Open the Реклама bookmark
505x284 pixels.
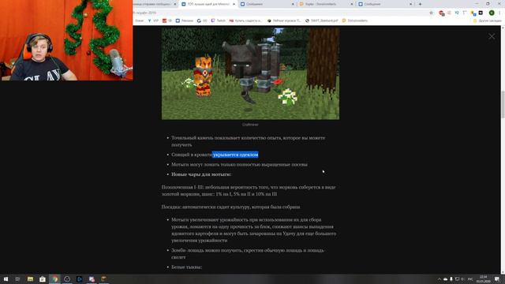pyautogui.click(x=185, y=21)
